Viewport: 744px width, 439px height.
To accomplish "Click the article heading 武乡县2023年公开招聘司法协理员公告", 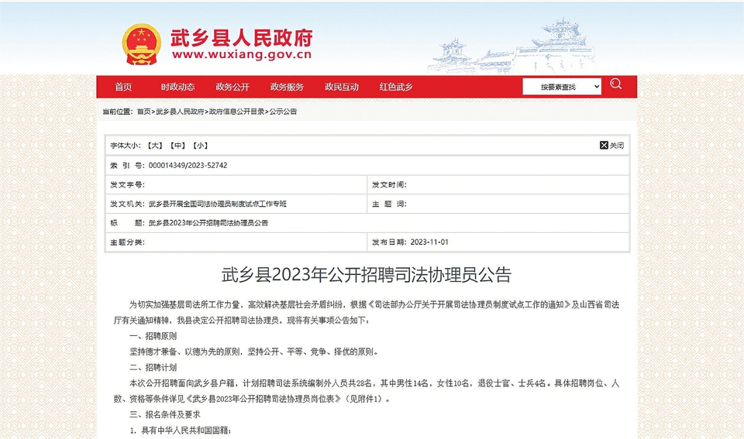I will pyautogui.click(x=367, y=275).
